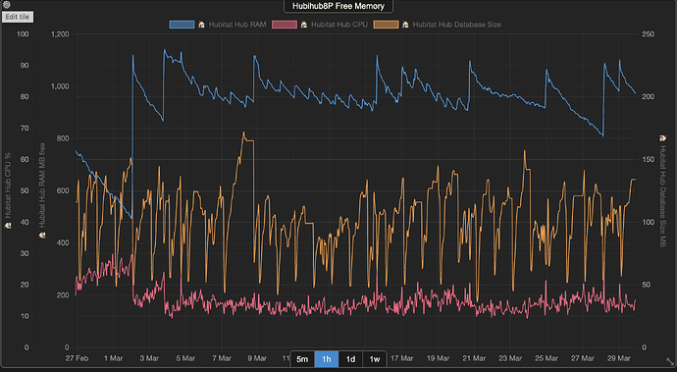Viewport: 677px width, 372px height.
Task: Click the house icon beside Hubitat Hub RAM
Action: pos(202,25)
